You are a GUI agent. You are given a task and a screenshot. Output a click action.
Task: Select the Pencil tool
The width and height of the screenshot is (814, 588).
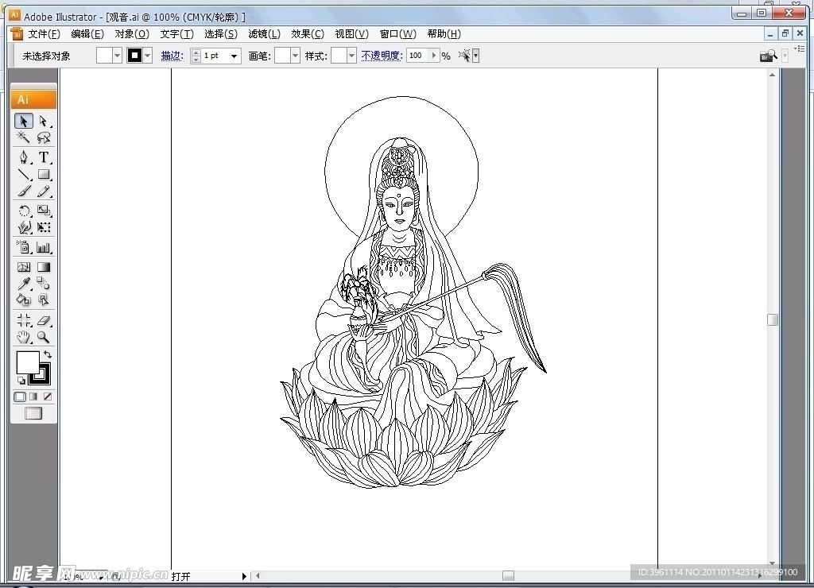point(44,191)
